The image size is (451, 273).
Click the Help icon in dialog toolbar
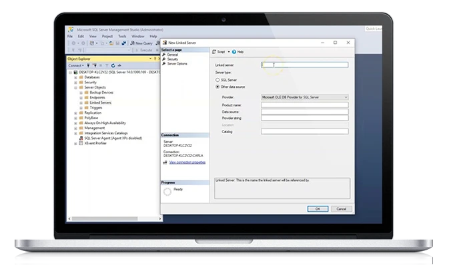(x=234, y=51)
